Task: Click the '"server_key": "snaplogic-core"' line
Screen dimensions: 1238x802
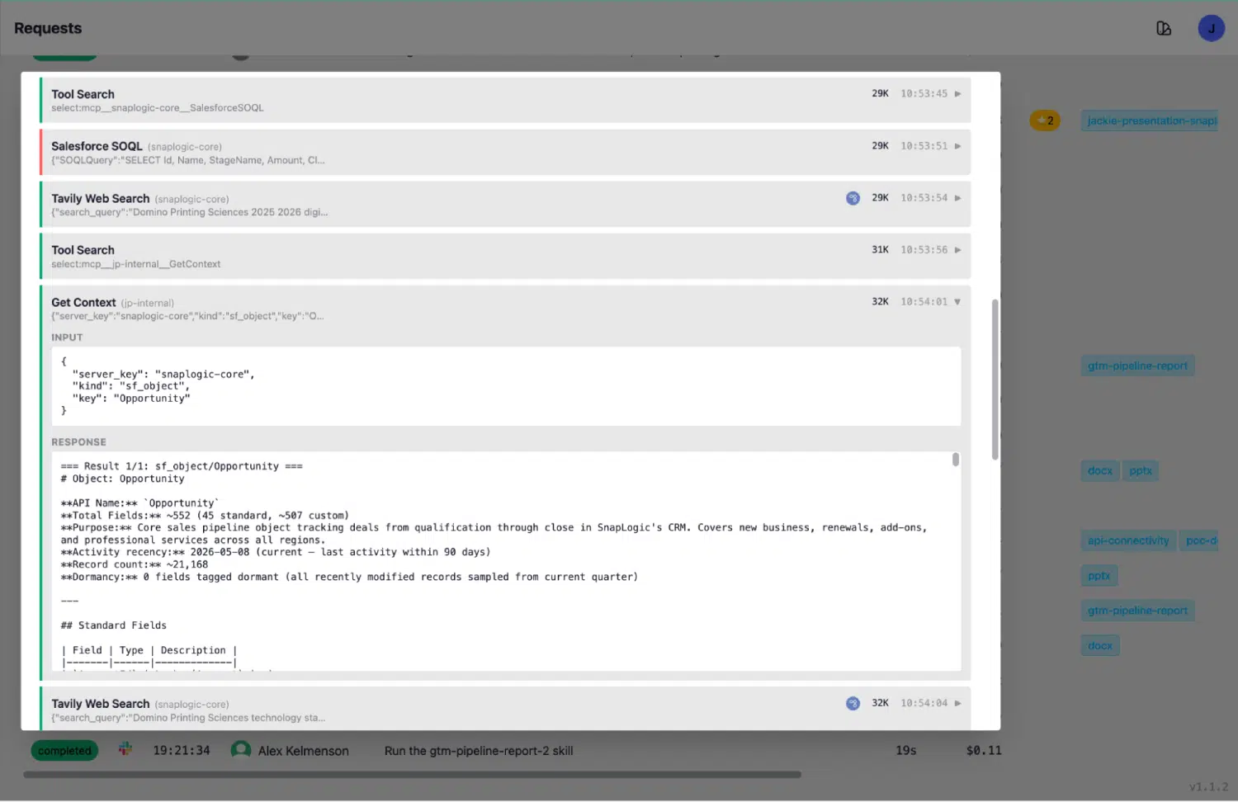Action: tap(163, 375)
